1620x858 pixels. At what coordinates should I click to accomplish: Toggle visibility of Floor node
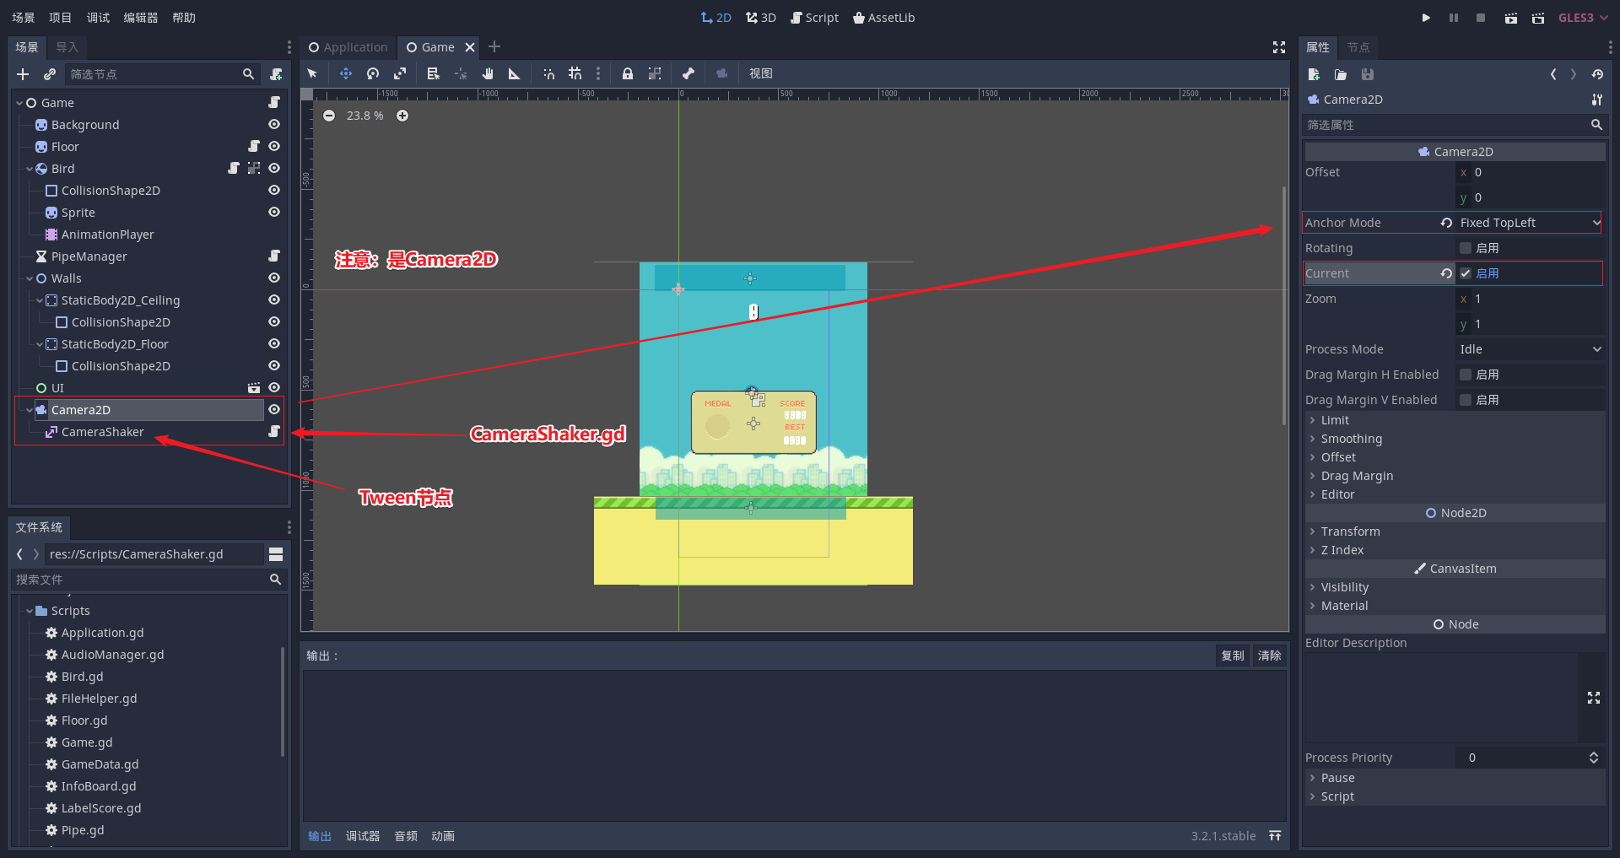(274, 146)
